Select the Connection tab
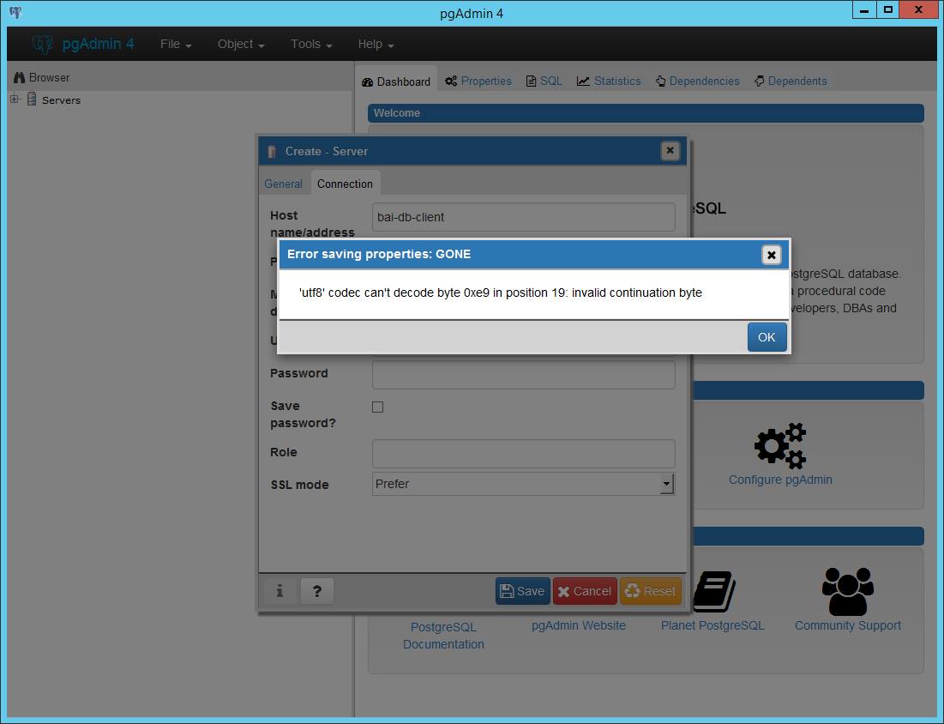Image resolution: width=944 pixels, height=724 pixels. tap(345, 184)
